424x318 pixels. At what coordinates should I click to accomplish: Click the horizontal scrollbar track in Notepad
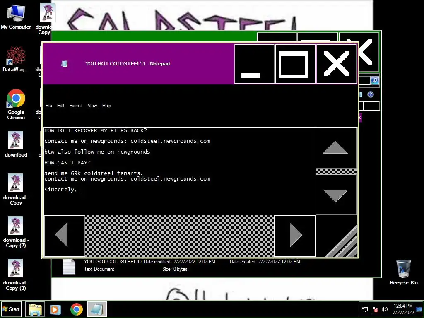(x=180, y=236)
